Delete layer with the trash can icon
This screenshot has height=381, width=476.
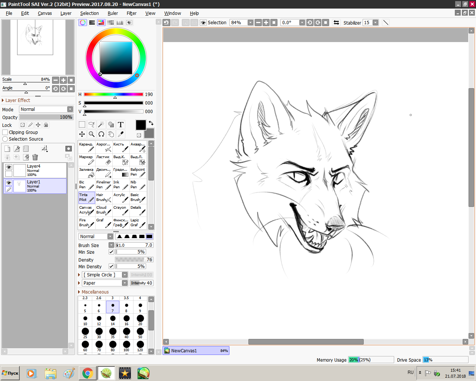(x=35, y=157)
